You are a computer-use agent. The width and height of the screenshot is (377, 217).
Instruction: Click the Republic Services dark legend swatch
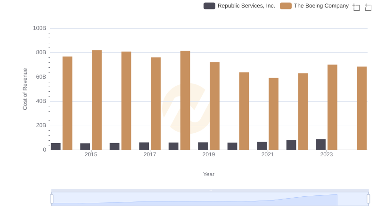[209, 6]
